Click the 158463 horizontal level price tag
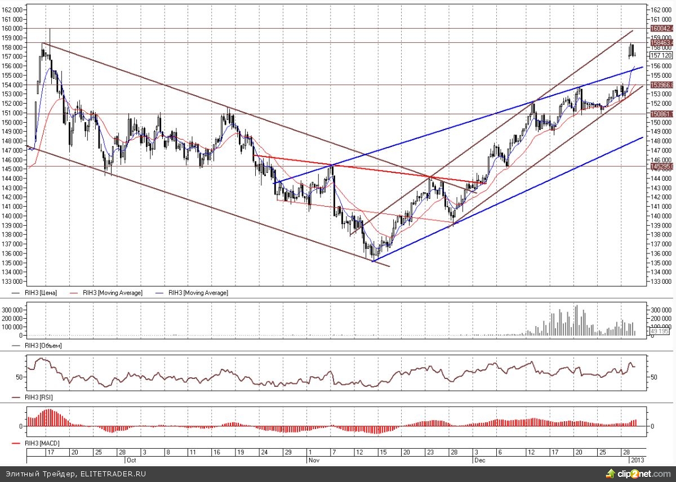Viewport: 676px width, 482px height. tap(660, 42)
